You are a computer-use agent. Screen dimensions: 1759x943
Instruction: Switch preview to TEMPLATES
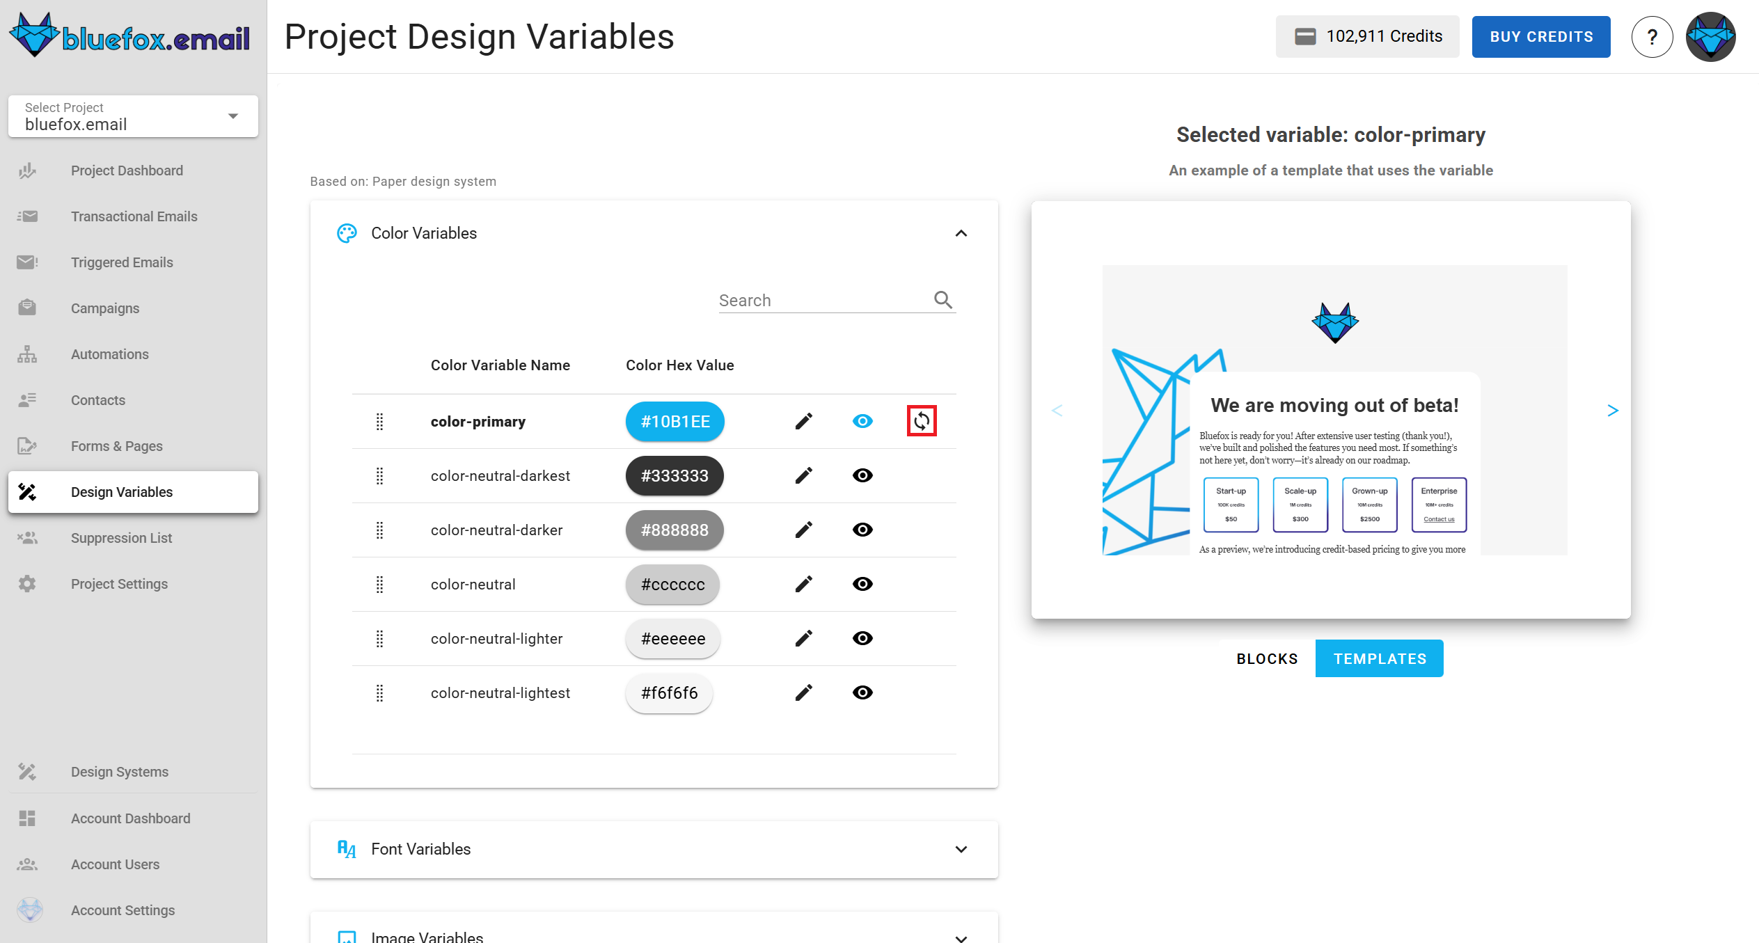click(x=1380, y=658)
